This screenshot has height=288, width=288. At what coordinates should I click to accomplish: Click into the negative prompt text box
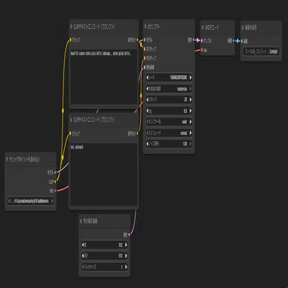point(104,174)
